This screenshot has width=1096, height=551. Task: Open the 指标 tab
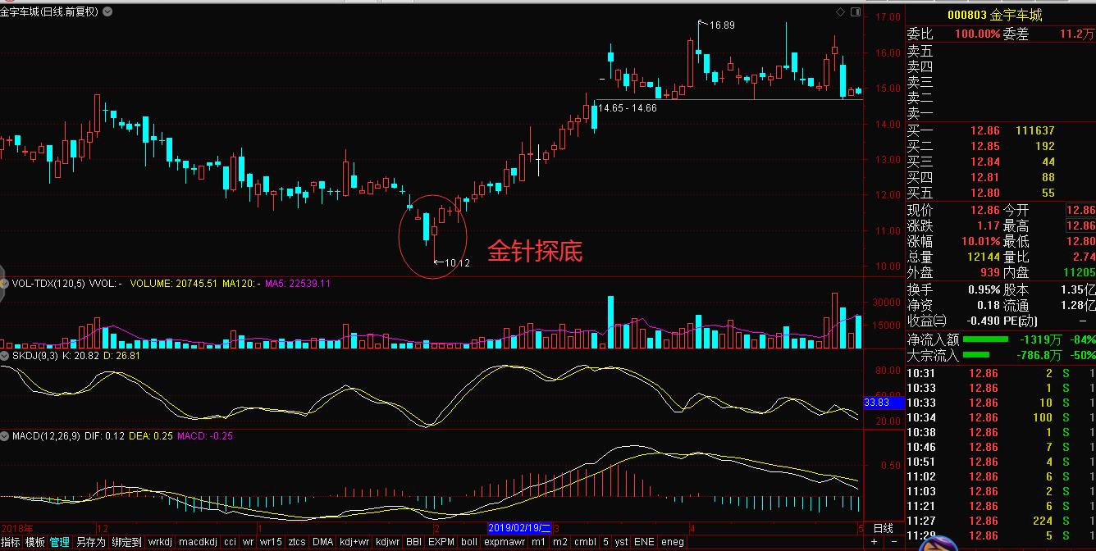11,542
